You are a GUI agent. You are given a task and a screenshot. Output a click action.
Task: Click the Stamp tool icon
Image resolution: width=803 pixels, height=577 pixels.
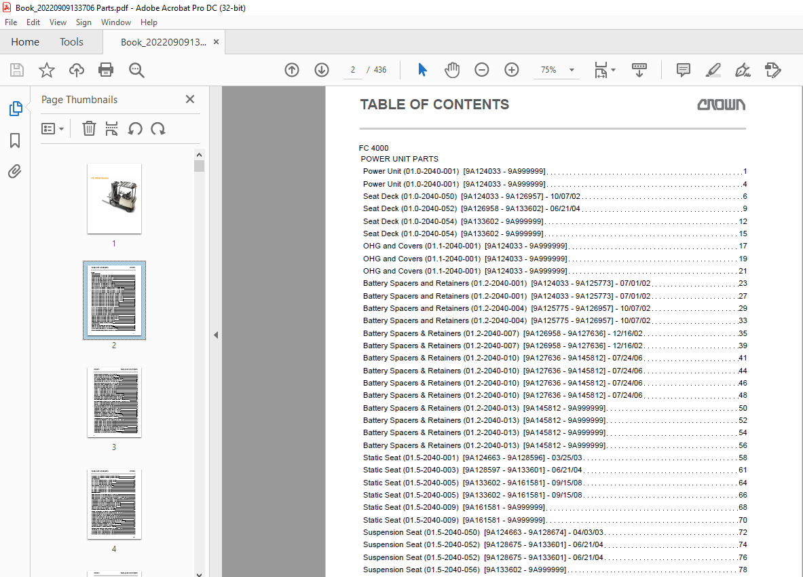772,70
